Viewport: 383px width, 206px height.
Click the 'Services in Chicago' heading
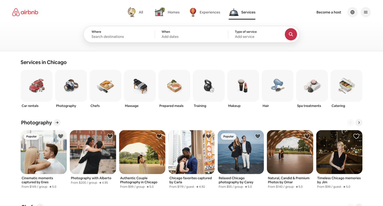[x=44, y=62]
